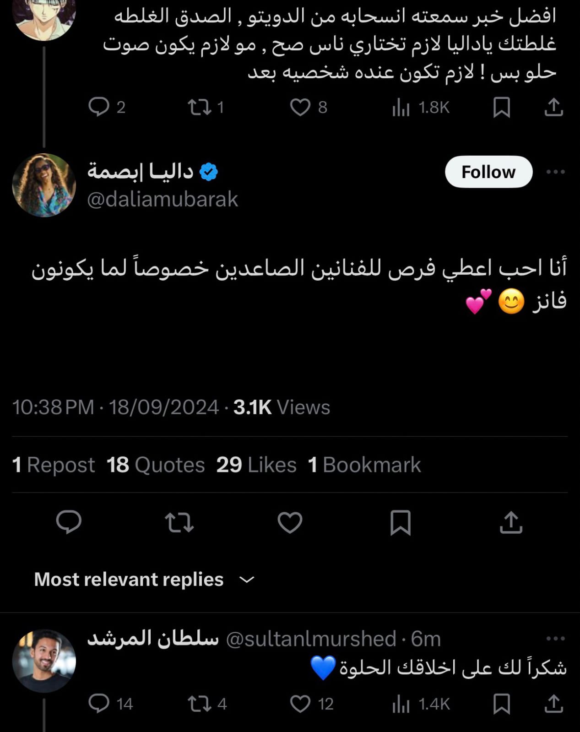Viewport: 580px width, 732px height.
Task: Like Sultan's reply with 12 likes
Action: (x=300, y=704)
